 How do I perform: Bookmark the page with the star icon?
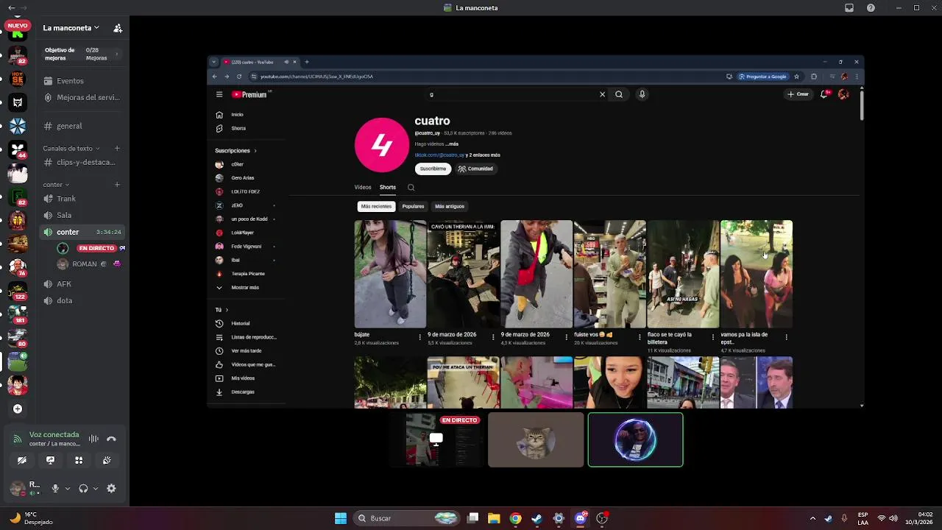(x=796, y=77)
